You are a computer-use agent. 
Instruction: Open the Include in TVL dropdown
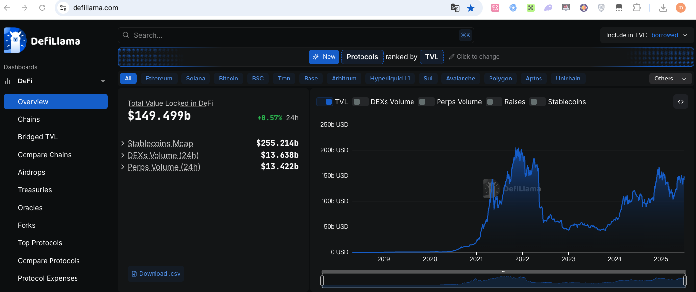(647, 35)
